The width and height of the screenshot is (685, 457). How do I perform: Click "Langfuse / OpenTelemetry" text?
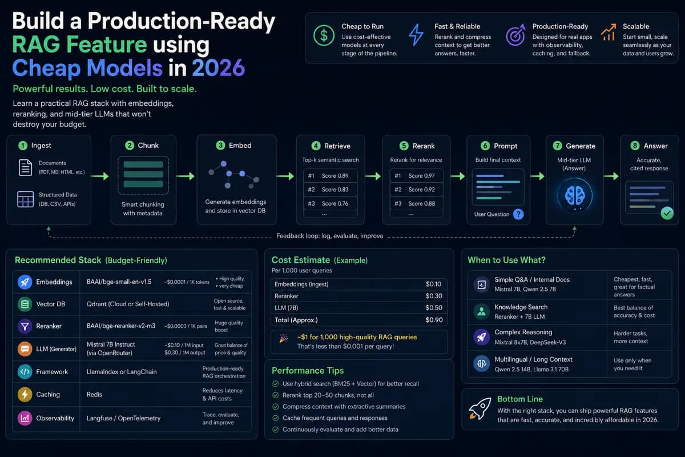coord(122,418)
